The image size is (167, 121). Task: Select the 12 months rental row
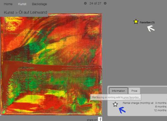160,110
